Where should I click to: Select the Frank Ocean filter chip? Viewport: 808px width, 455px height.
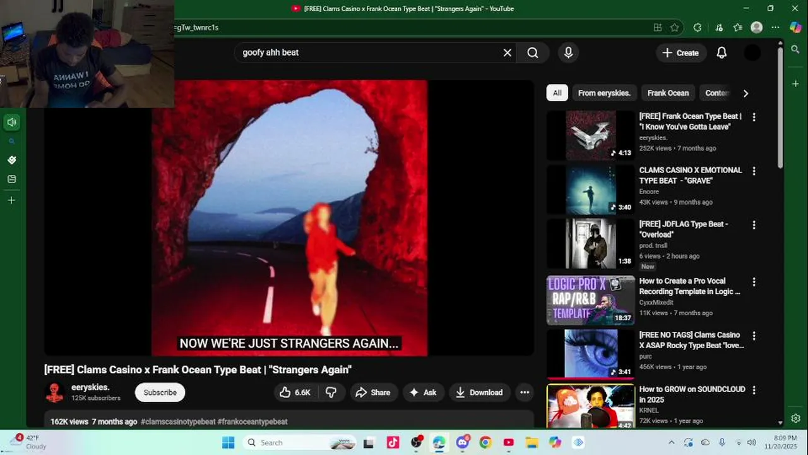[668, 93]
